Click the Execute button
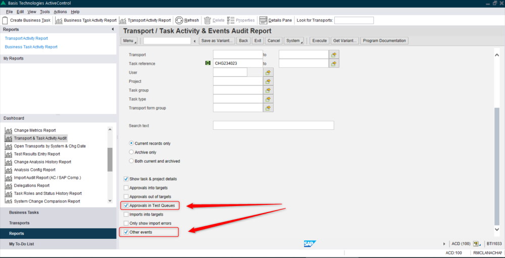This screenshot has width=505, height=258. [x=320, y=41]
